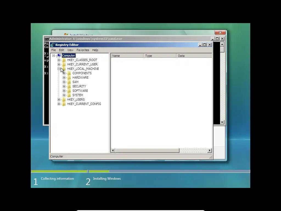Image resolution: width=281 pixels, height=211 pixels.
Task: Click the Data column header
Action: 194,55
